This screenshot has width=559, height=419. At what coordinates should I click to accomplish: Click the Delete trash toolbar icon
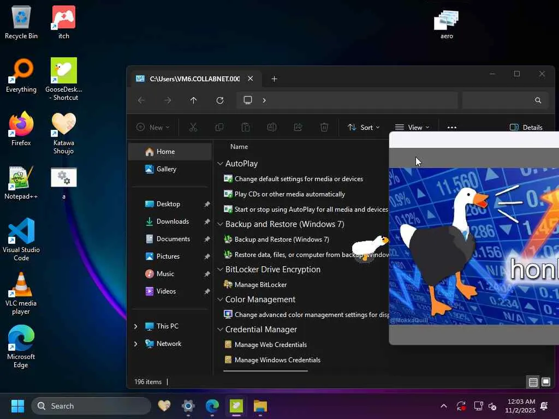[324, 127]
